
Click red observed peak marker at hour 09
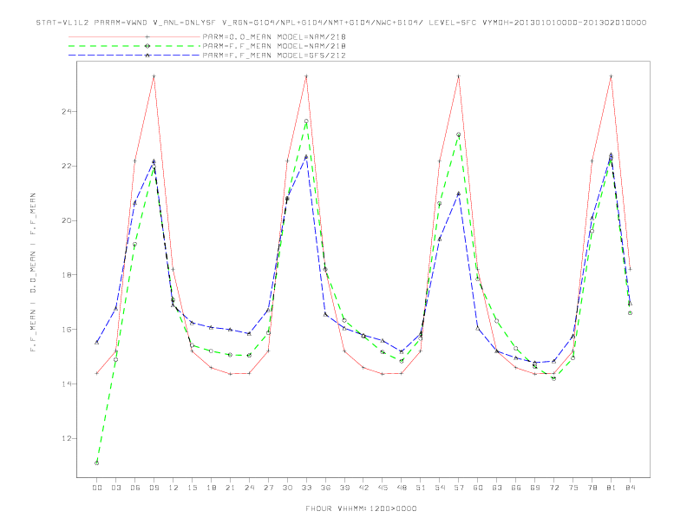(x=154, y=76)
